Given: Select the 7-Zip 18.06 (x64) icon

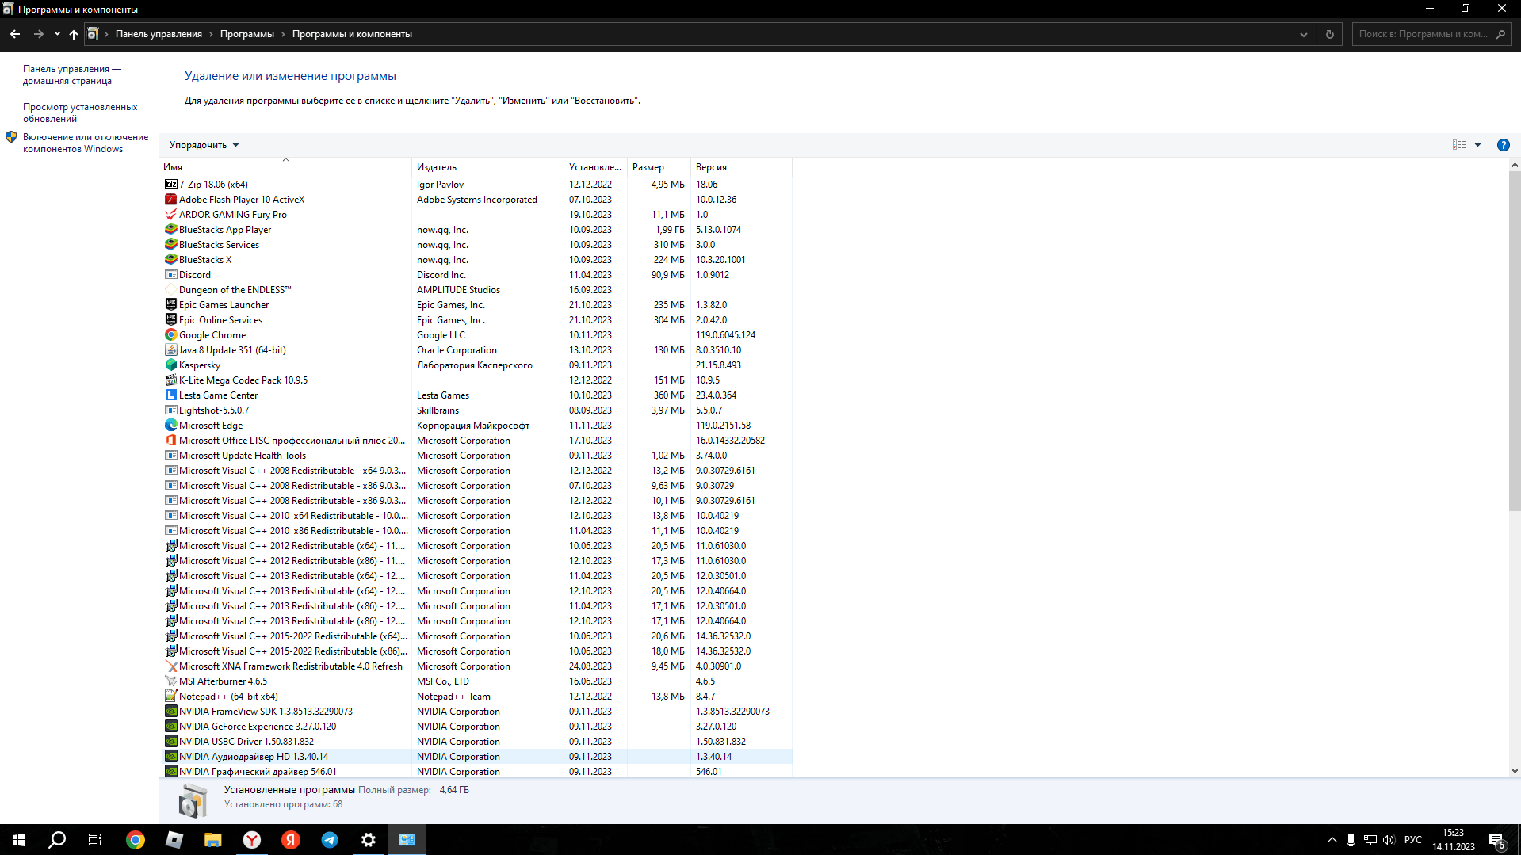Looking at the screenshot, I should click(170, 185).
